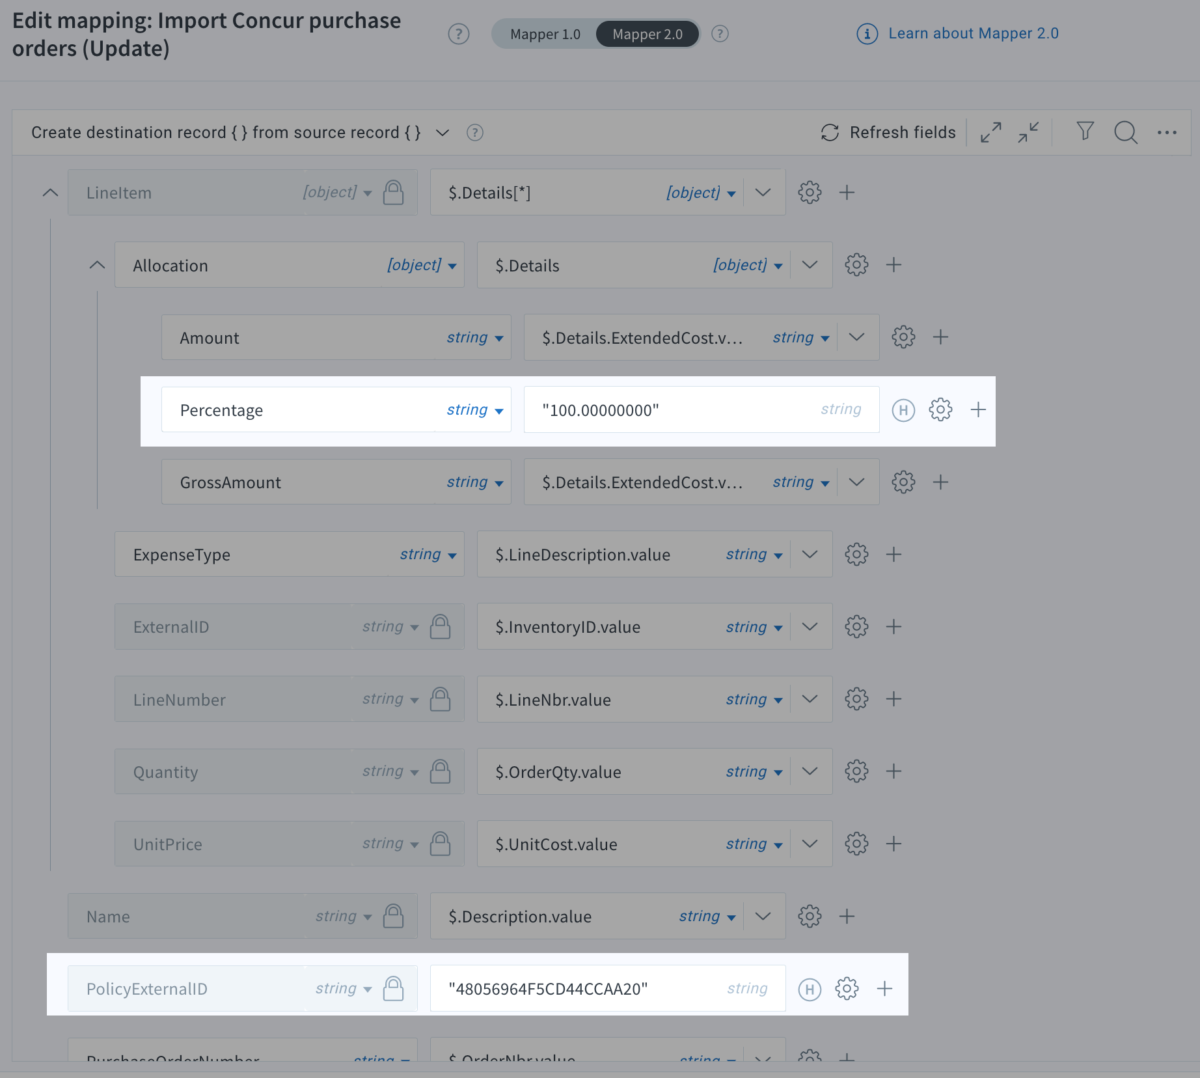This screenshot has width=1200, height=1078.
Task: Open settings gear for LineNumber row
Action: 856,699
